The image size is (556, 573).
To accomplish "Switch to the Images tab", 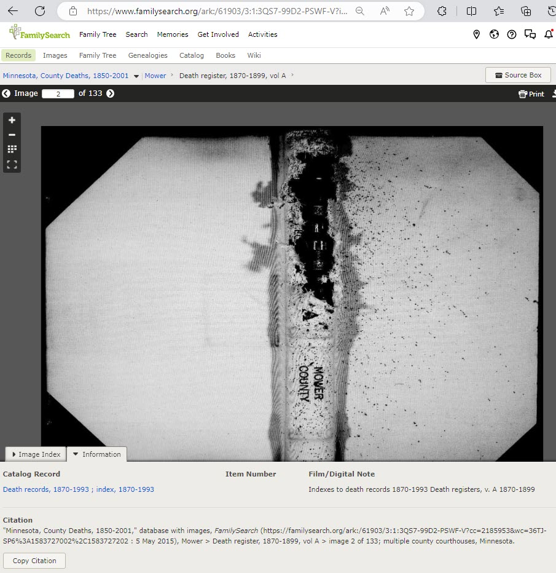I will pos(55,55).
